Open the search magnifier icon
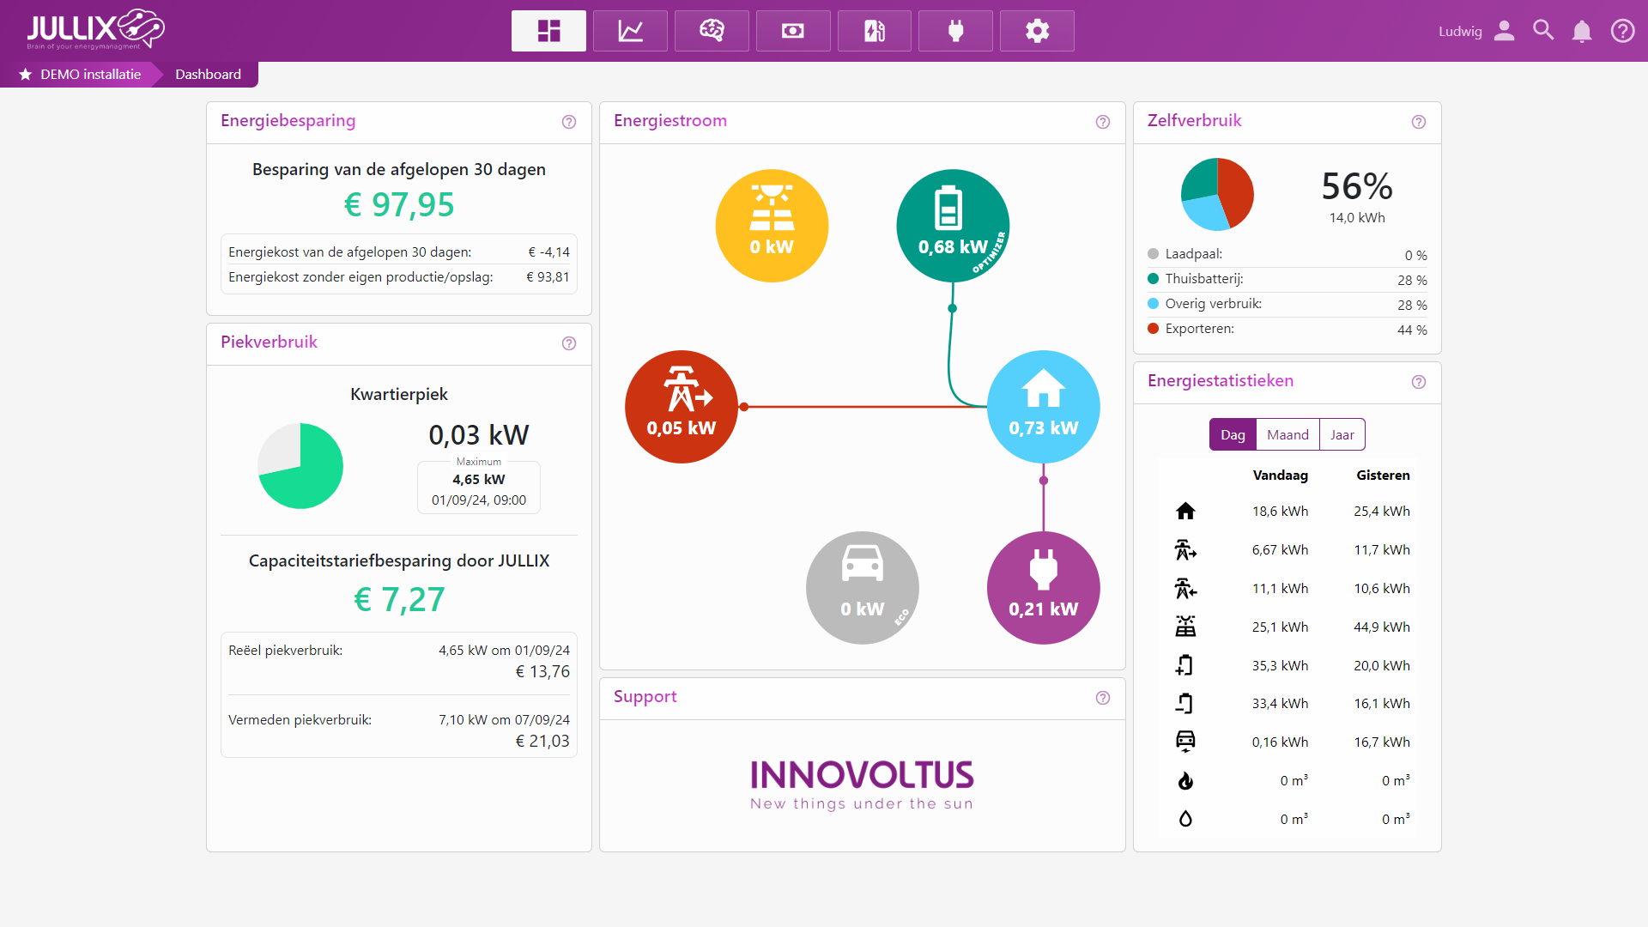1648x927 pixels. pyautogui.click(x=1542, y=31)
